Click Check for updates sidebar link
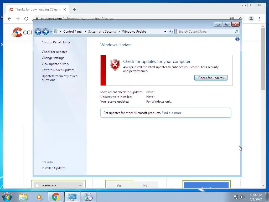This screenshot has width=269, height=202. [x=54, y=52]
